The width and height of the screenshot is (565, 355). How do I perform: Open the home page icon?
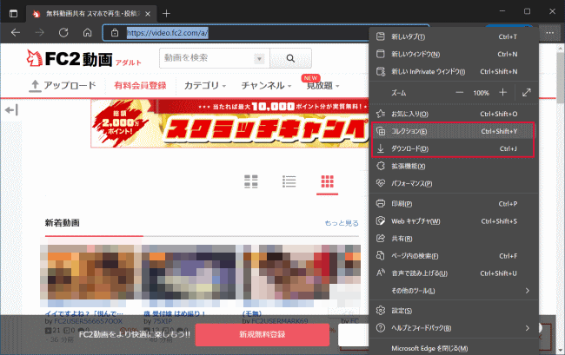(x=87, y=33)
